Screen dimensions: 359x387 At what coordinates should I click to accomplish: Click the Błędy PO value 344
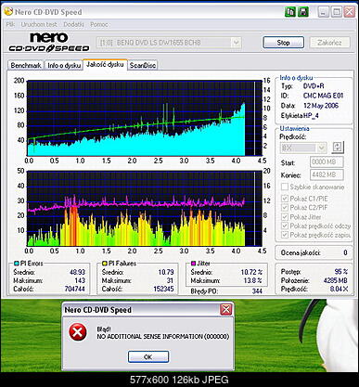(257, 290)
